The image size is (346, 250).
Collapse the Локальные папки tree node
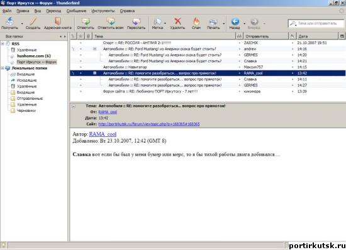[x=3, y=68]
